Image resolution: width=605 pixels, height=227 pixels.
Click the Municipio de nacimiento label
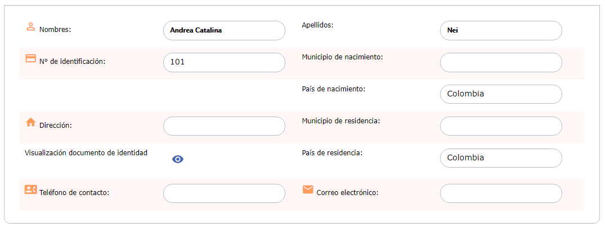(342, 57)
